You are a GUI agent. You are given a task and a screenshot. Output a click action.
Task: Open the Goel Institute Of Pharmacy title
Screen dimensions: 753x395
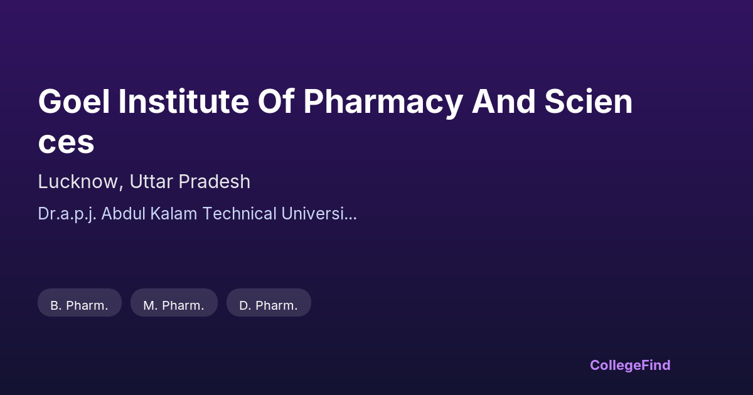click(x=335, y=102)
